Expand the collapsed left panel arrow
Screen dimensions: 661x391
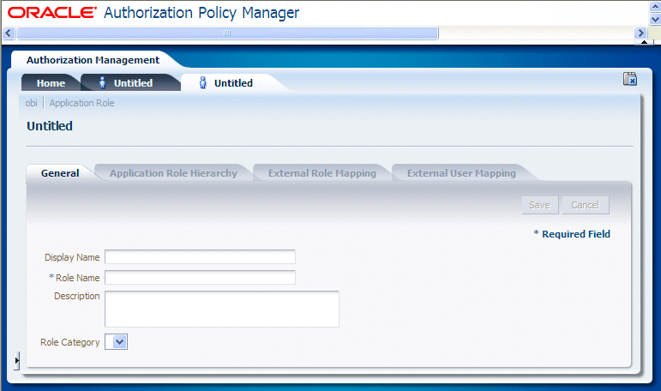16,361
